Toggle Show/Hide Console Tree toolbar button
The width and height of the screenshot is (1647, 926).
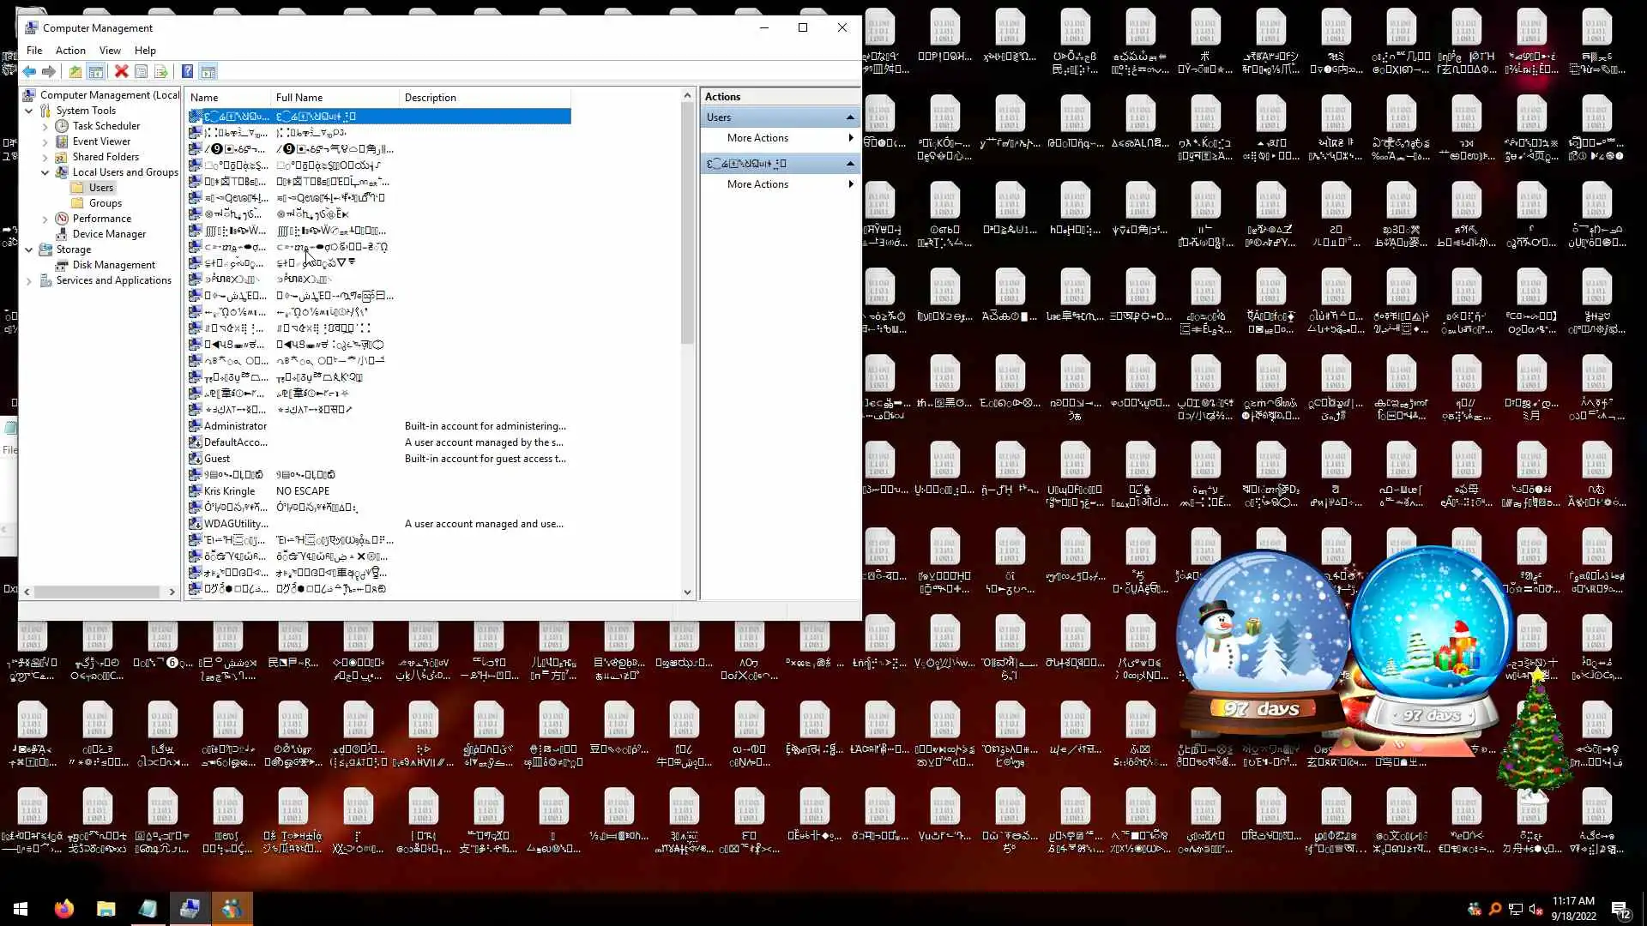[96, 72]
